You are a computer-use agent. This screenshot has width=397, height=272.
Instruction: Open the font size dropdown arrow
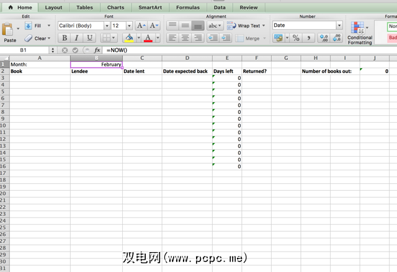(x=129, y=25)
